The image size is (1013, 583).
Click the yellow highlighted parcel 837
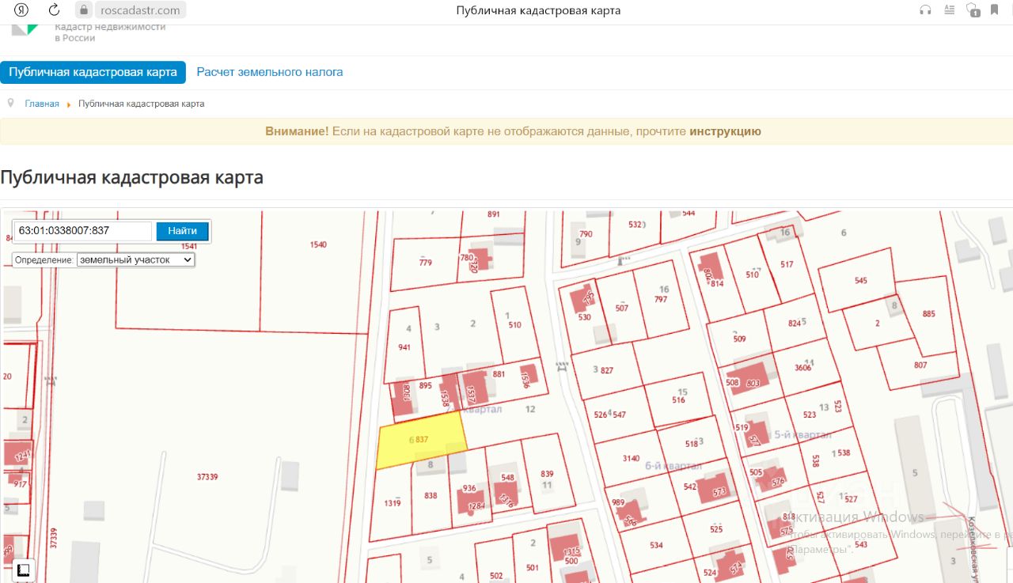421,440
